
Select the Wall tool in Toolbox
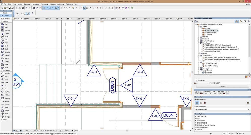pos(6,24)
